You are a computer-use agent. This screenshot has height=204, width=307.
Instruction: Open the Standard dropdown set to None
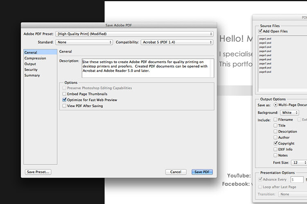[x=84, y=42]
